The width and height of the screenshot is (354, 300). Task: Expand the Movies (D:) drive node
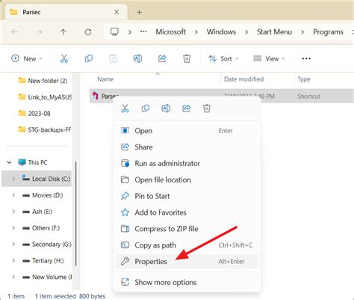point(13,195)
